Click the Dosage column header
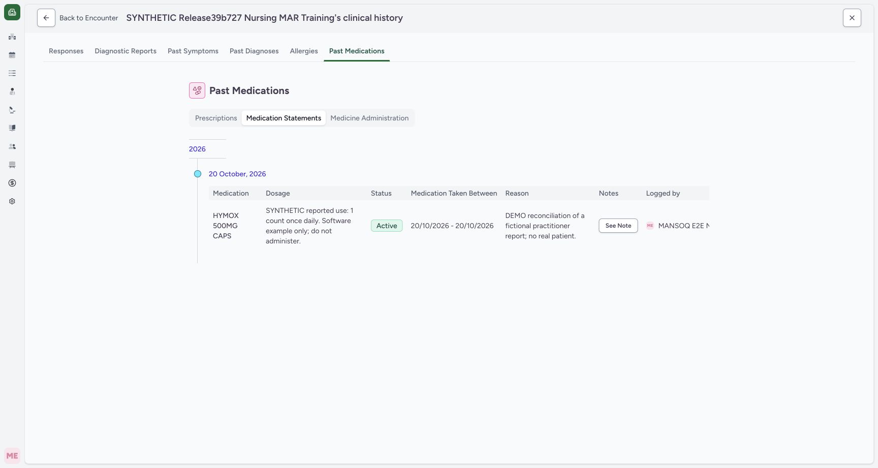The height and width of the screenshot is (468, 878). click(x=278, y=193)
